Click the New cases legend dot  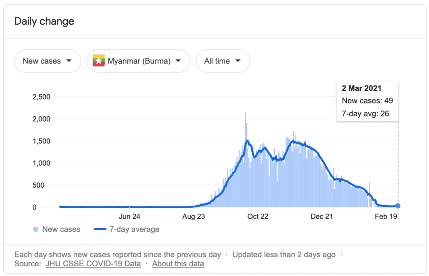(x=36, y=229)
